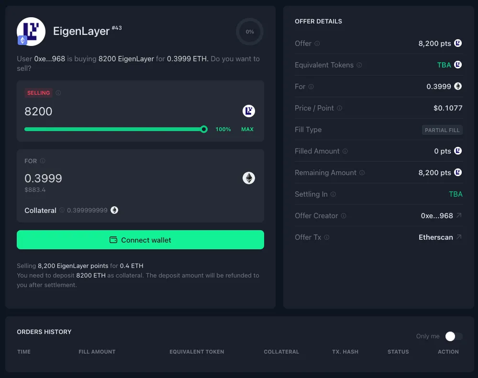Click the 100% slider percentage label

click(x=223, y=129)
